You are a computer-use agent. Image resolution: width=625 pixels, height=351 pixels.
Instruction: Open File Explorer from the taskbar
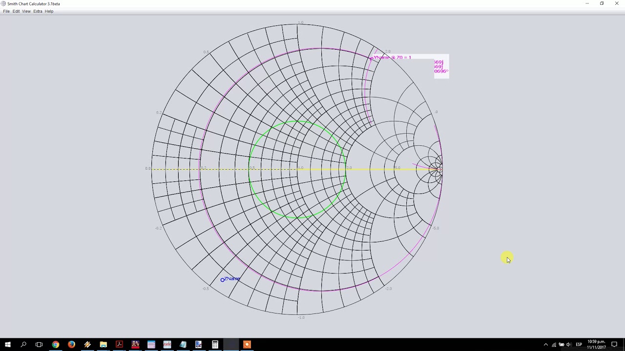tap(104, 345)
